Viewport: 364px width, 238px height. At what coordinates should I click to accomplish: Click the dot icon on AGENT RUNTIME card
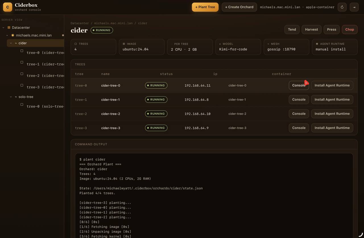(x=317, y=44)
